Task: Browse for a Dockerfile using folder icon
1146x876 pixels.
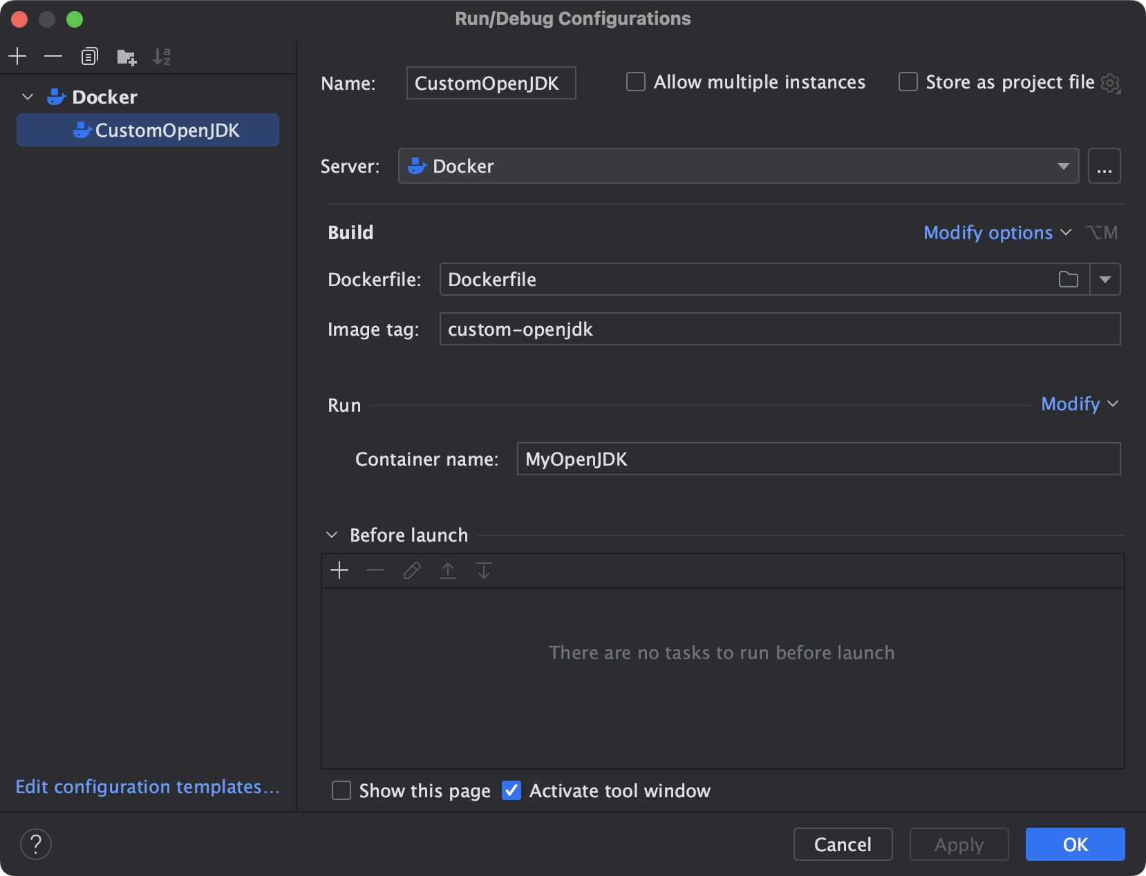Action: tap(1068, 279)
